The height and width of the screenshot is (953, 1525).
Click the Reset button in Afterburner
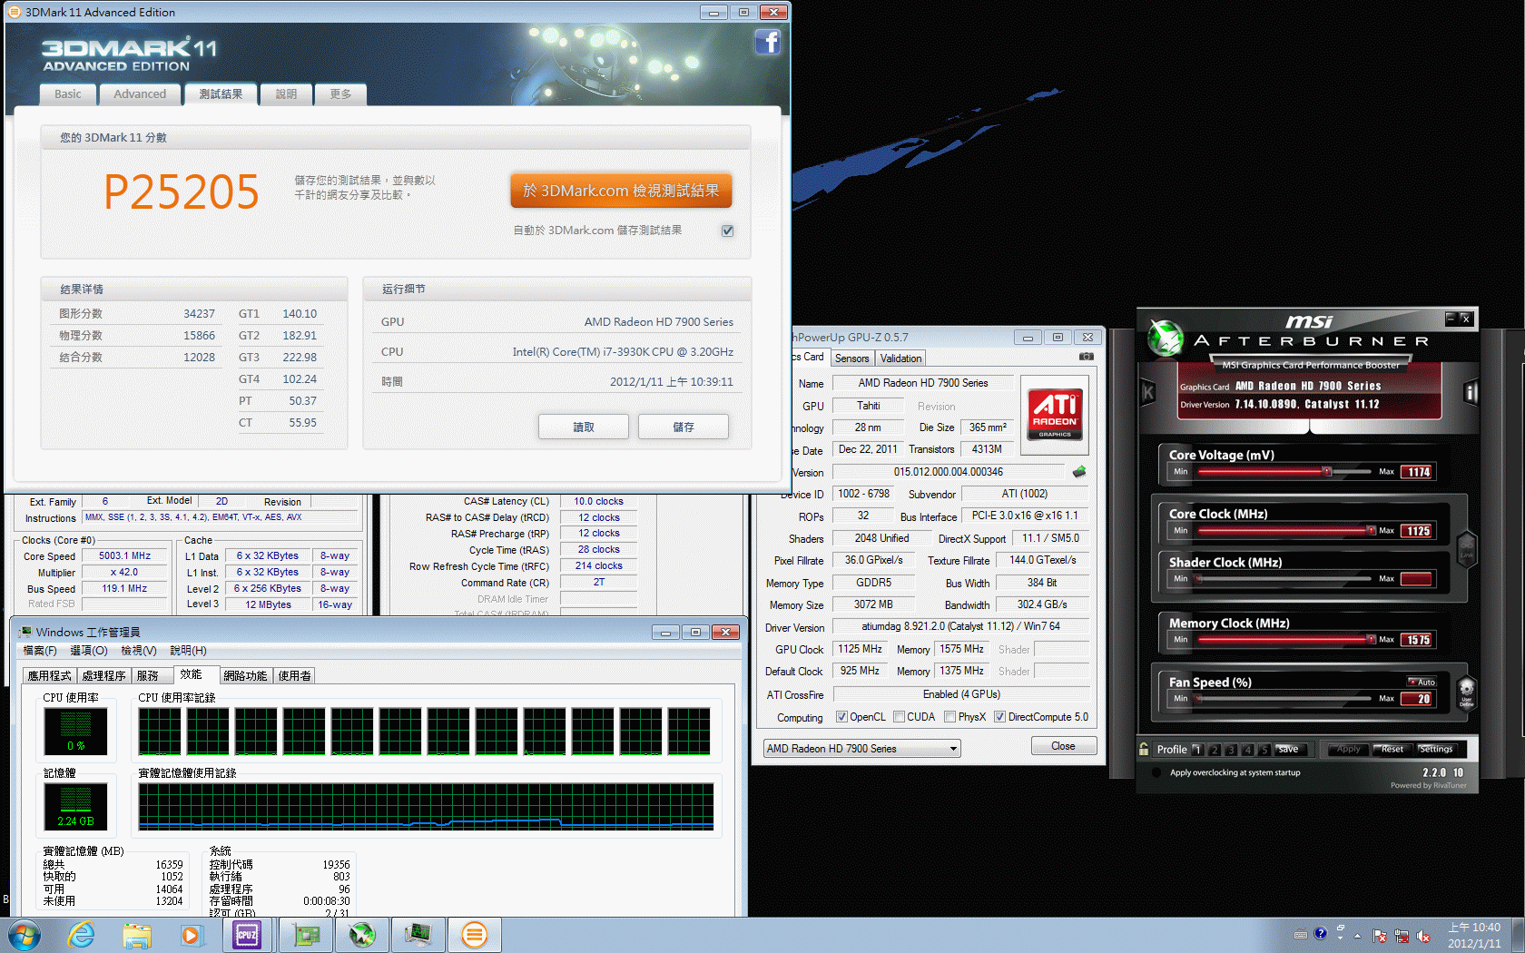click(1392, 749)
